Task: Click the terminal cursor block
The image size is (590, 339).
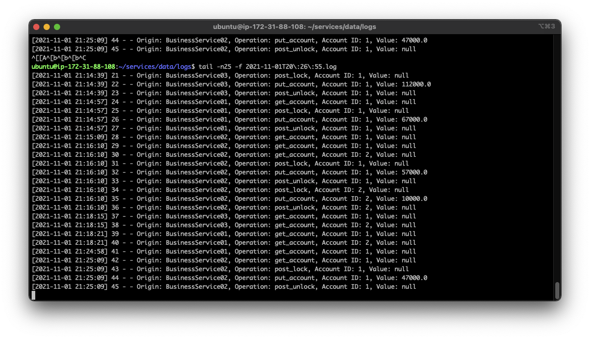Action: click(34, 296)
